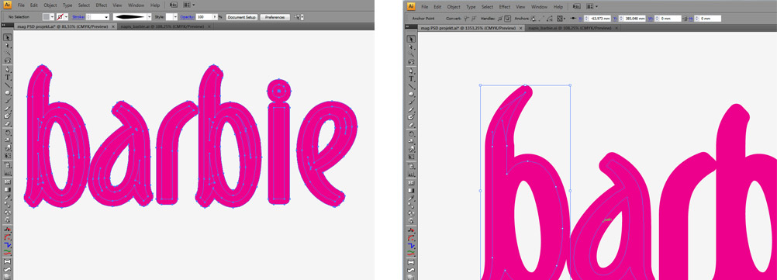Open Select menu in right window
This screenshot has width=777, height=280.
(x=487, y=7)
